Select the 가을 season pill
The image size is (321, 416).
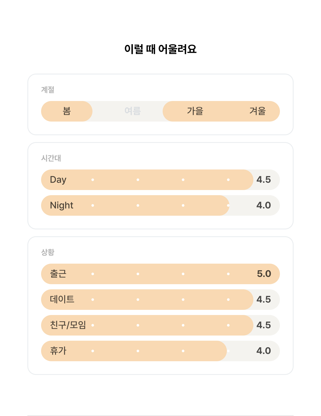tap(195, 111)
